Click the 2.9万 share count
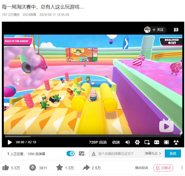Viewport: 185px width, 176px height. point(96,168)
